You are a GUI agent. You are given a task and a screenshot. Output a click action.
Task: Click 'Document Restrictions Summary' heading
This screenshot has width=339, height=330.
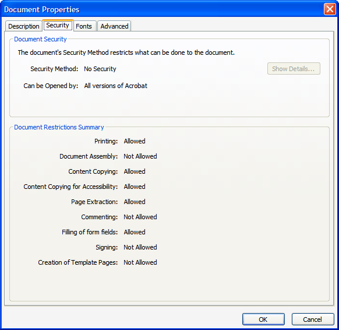point(59,127)
